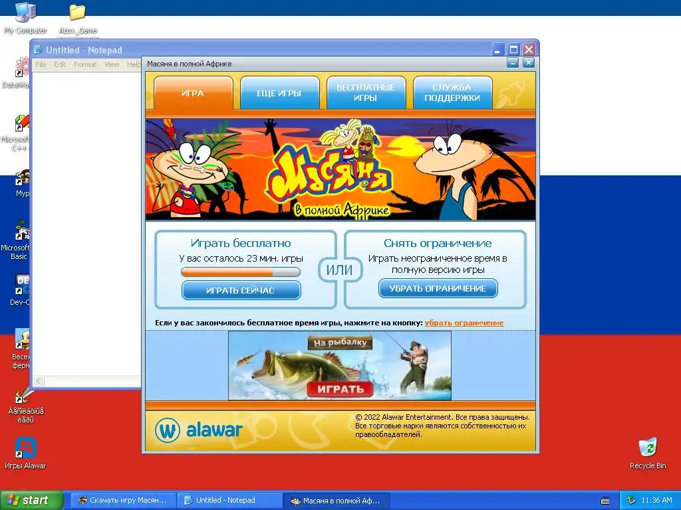
Task: Click the 11:36 AM clock
Action: click(x=656, y=501)
